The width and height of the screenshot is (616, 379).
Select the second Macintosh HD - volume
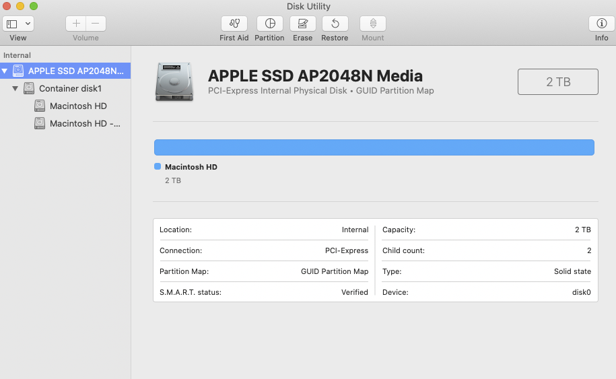click(85, 123)
